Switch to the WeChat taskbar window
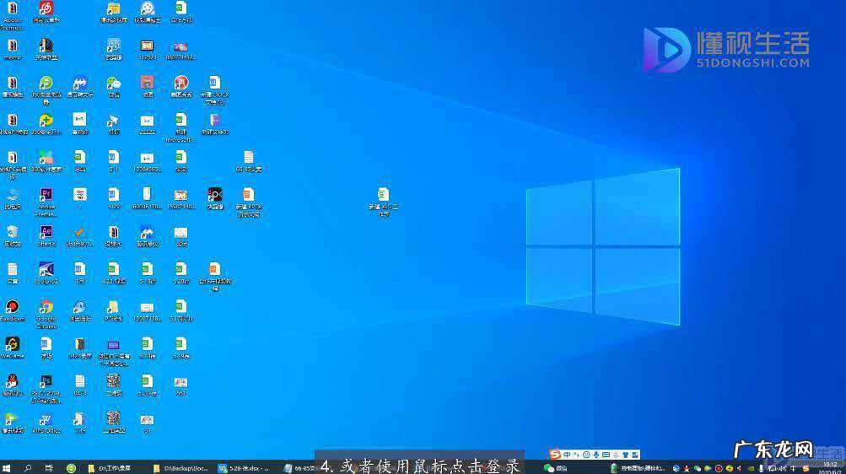Image resolution: width=846 pixels, height=474 pixels. [557, 467]
